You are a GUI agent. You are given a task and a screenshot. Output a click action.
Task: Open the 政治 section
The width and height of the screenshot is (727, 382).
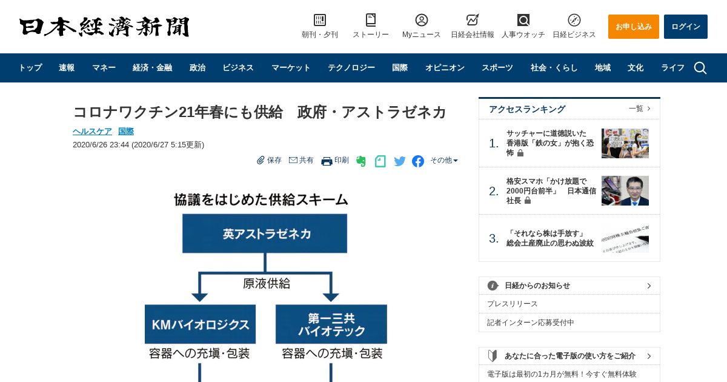point(198,68)
